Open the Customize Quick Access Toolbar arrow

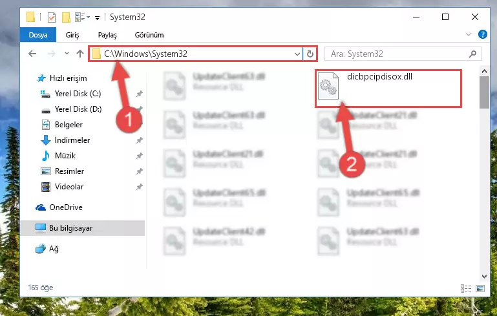pyautogui.click(x=98, y=17)
